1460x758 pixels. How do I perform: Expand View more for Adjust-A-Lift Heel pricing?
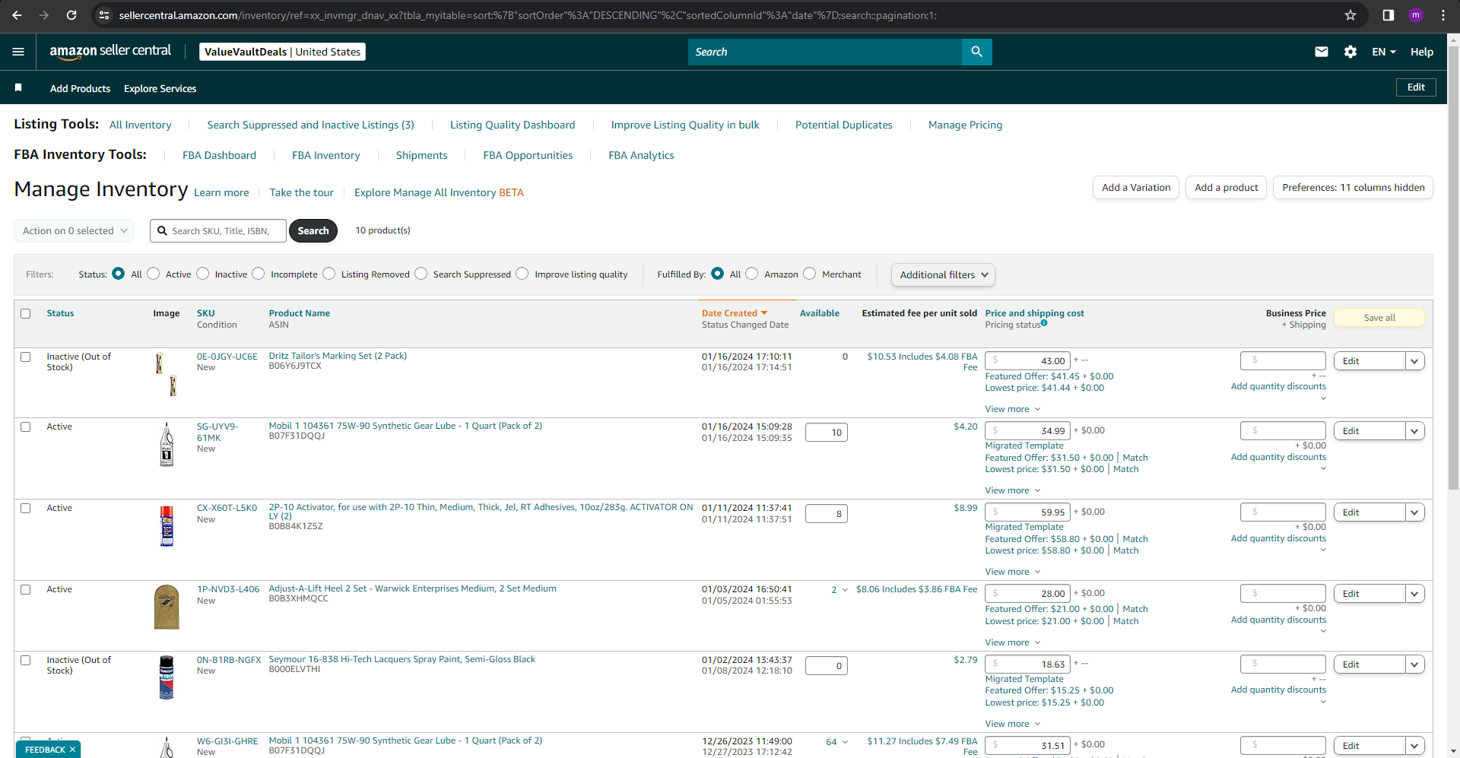[x=1013, y=642]
